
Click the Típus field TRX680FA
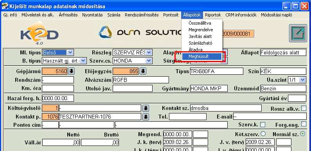click(x=216, y=71)
